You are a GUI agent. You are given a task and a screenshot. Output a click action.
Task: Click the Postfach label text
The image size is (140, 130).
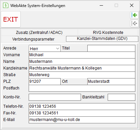click(11, 88)
